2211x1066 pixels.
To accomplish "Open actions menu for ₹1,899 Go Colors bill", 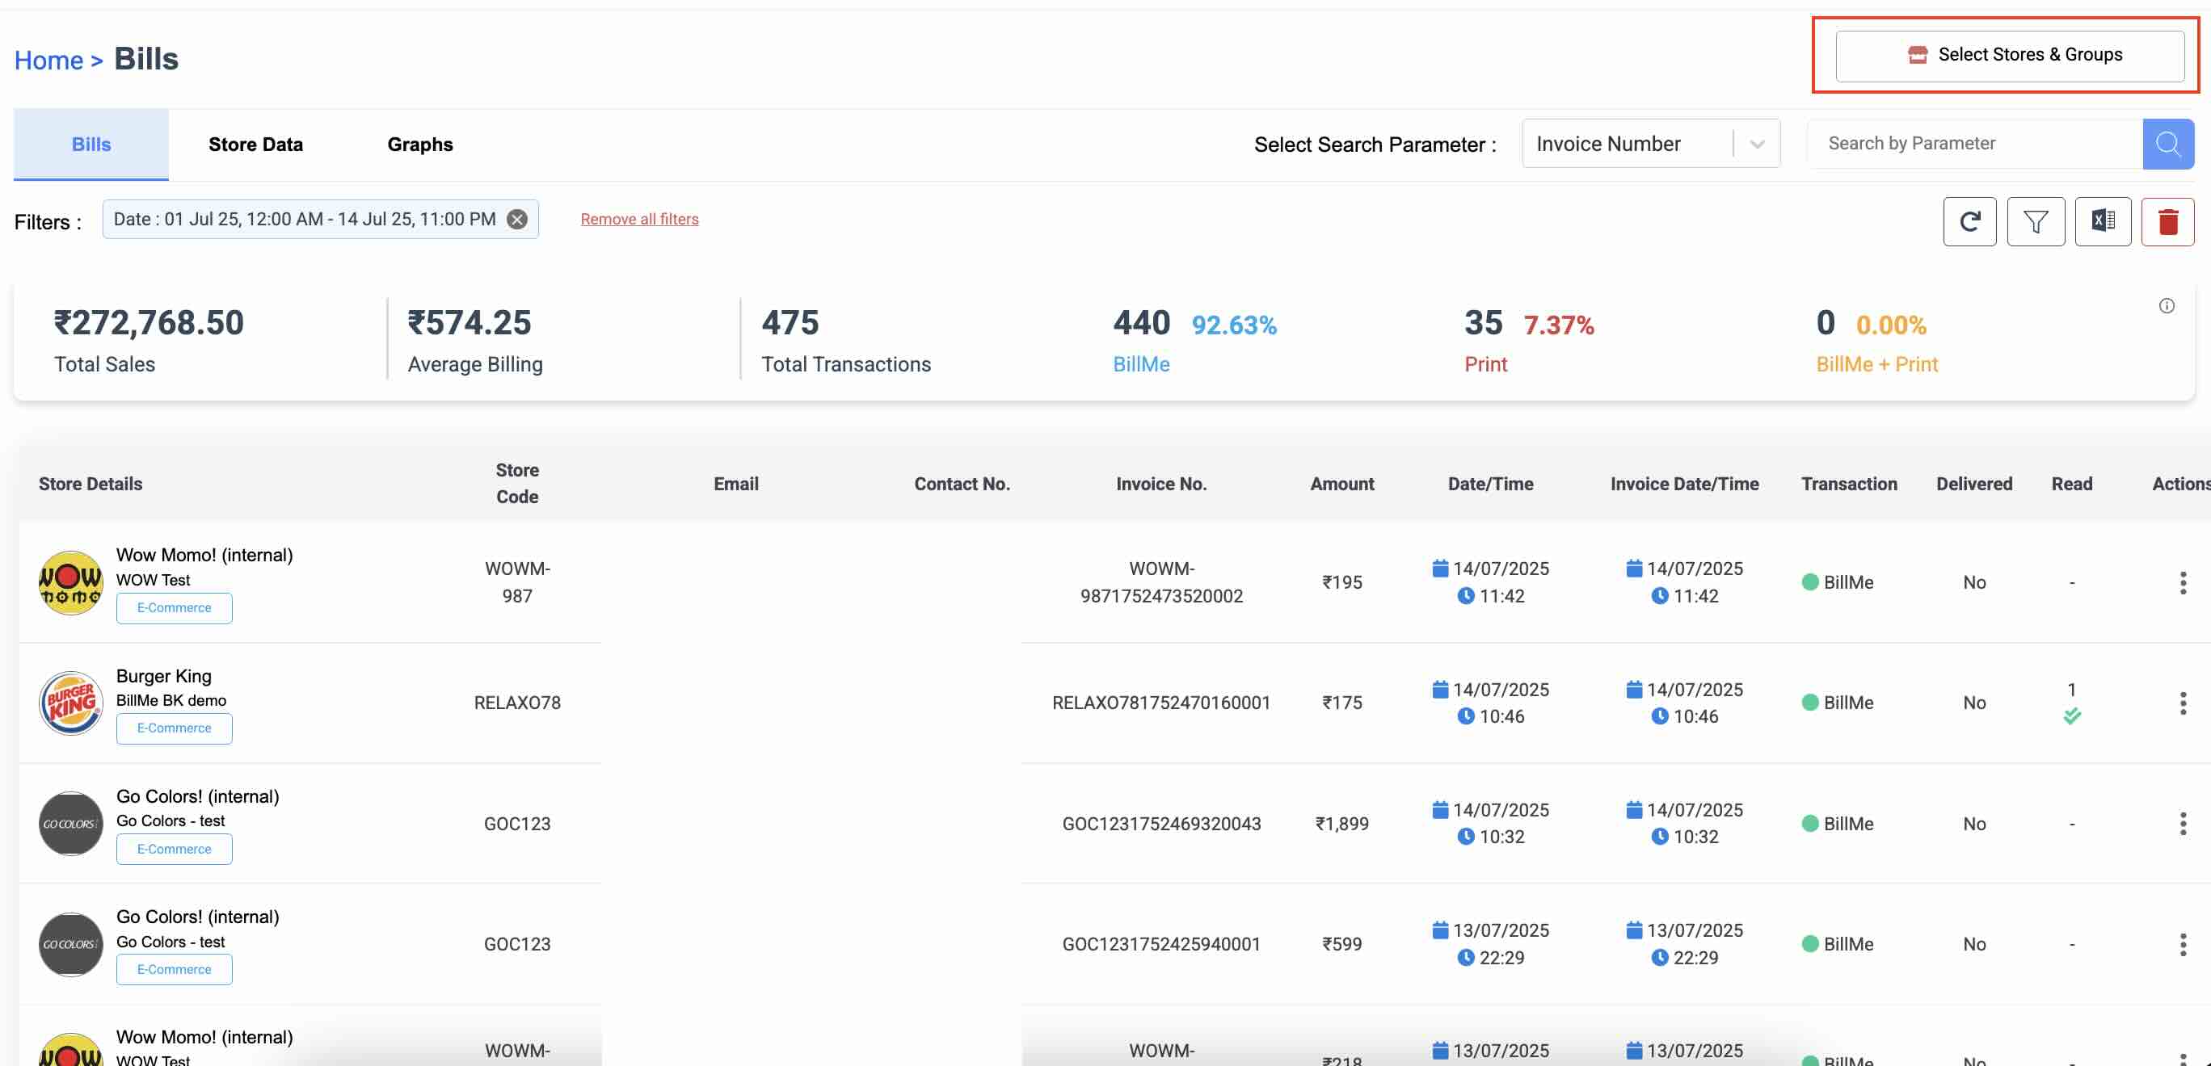I will pyautogui.click(x=2183, y=825).
